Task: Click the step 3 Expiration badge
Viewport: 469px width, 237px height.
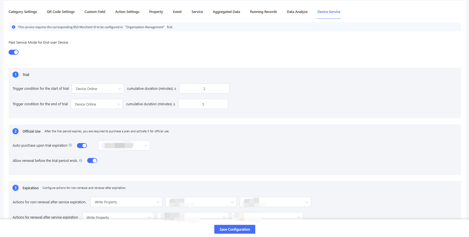Action: tap(16, 188)
